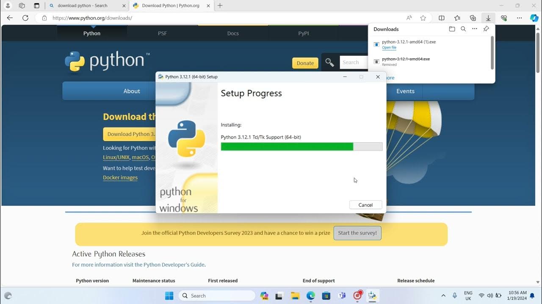Open the Workspaces icon in Edge
The width and height of the screenshot is (542, 304).
pos(22,5)
